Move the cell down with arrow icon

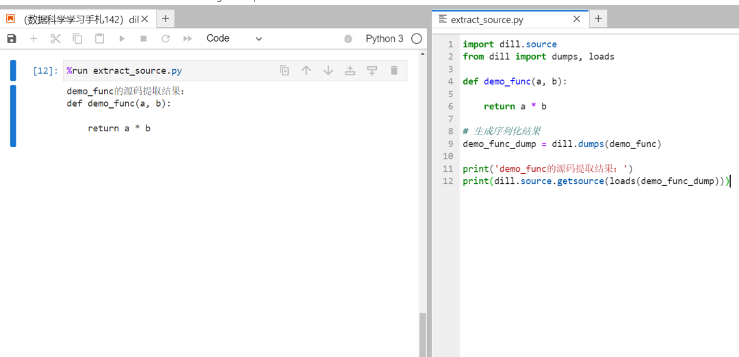(328, 70)
